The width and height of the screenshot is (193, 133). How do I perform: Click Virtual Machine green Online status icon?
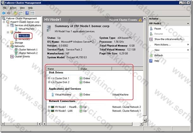click(81, 95)
